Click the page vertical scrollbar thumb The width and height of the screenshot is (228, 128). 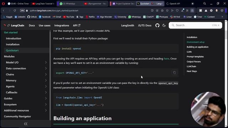[x=226, y=35]
